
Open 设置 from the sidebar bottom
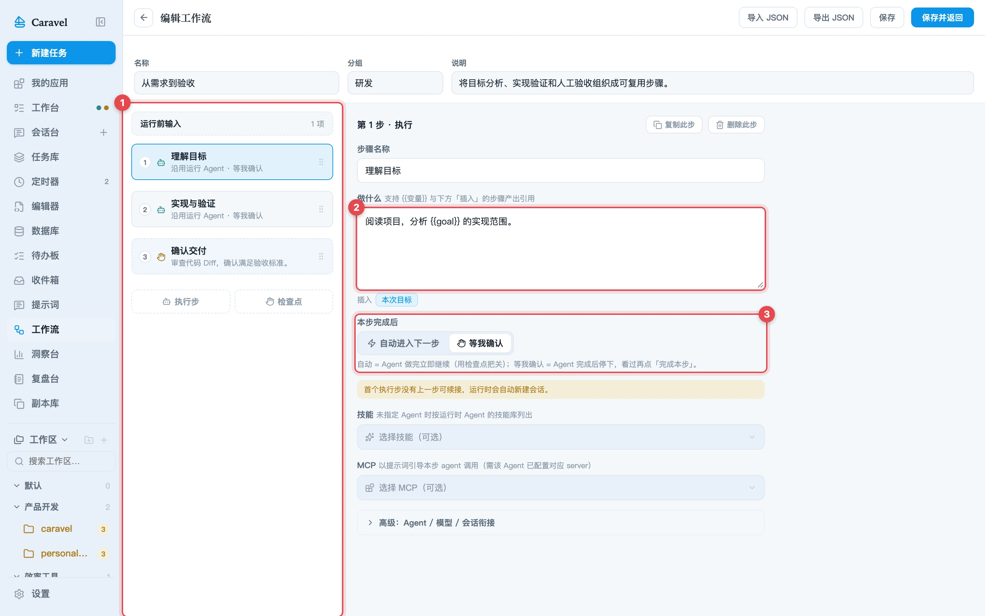[x=61, y=594]
